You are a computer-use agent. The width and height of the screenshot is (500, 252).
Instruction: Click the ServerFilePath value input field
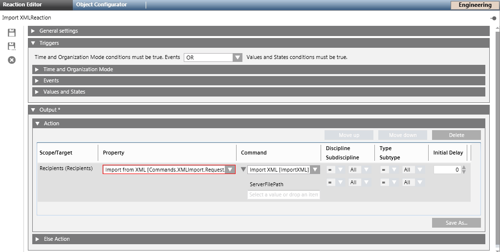click(283, 194)
